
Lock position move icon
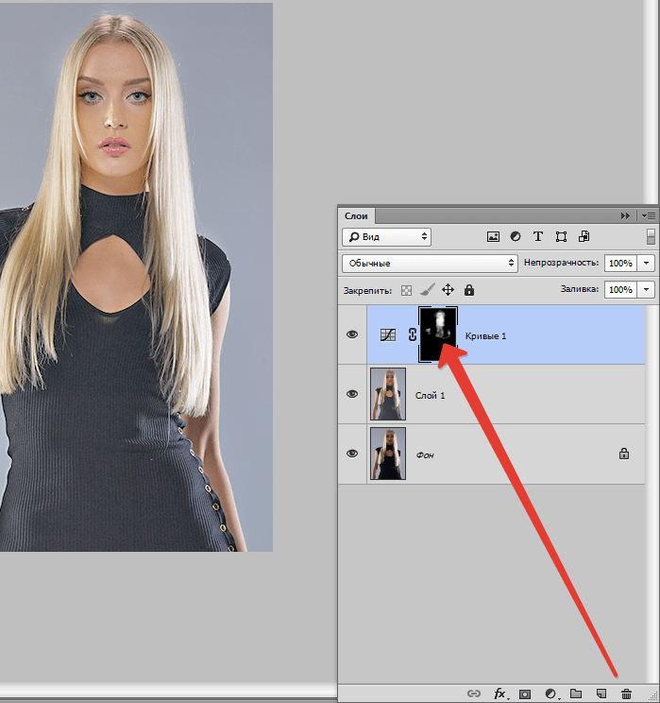point(448,290)
